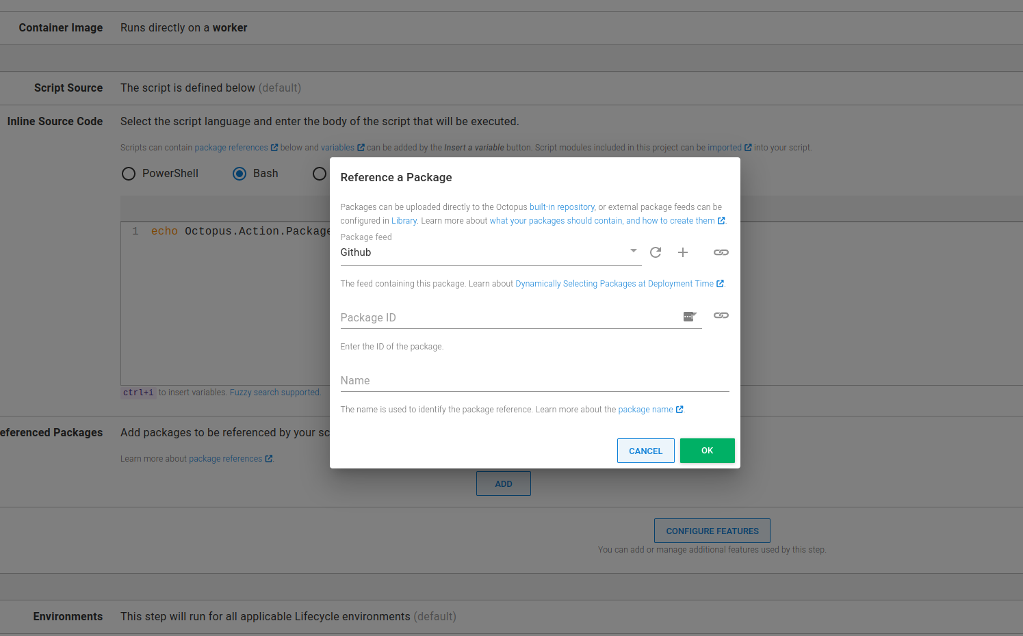Select the Bash script language

click(x=239, y=174)
